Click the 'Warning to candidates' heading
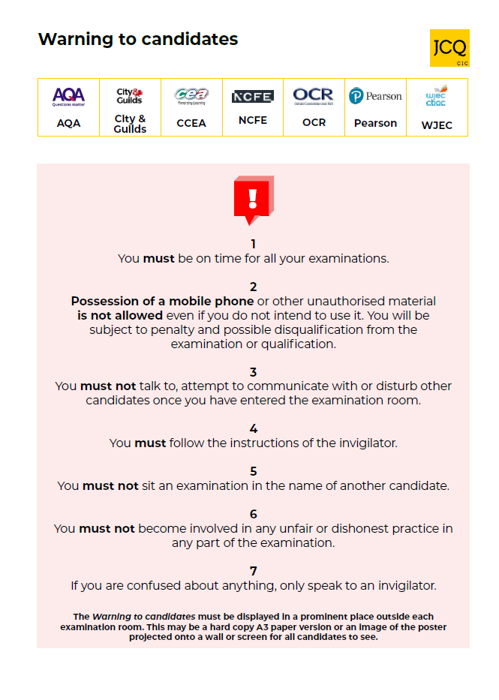 coord(138,39)
